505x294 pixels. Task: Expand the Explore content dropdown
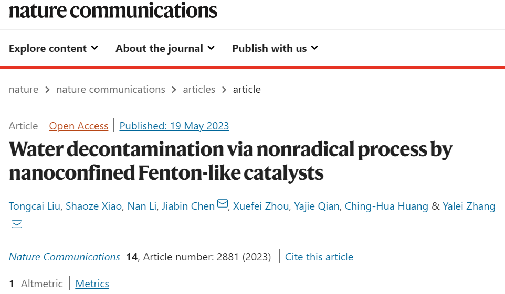(x=54, y=48)
